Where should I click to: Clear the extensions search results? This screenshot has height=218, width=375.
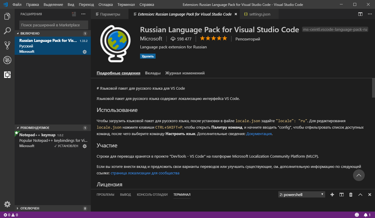[74, 14]
